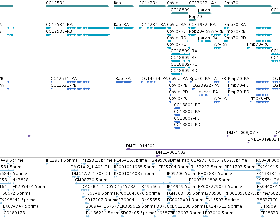Click transcript Pmp70-RD

pyautogui.click(x=235, y=38)
